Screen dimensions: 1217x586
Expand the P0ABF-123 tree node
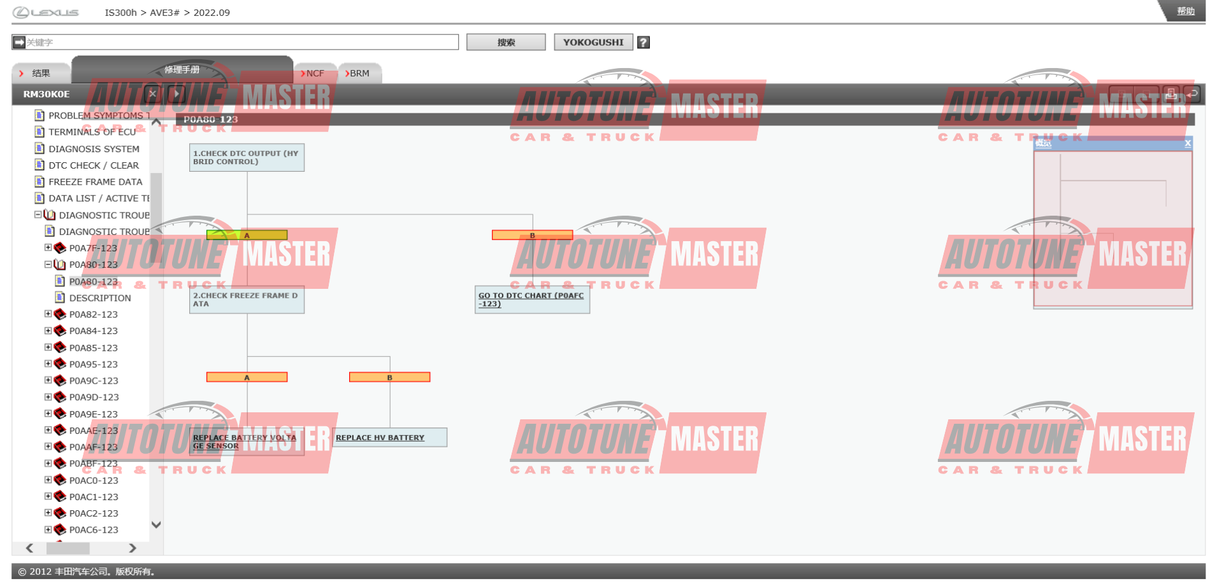pos(48,463)
